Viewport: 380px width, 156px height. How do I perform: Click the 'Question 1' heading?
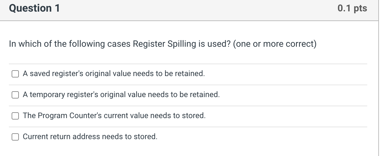(x=34, y=8)
